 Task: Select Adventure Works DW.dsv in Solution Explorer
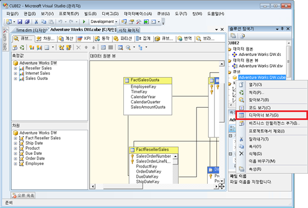(x=260, y=66)
